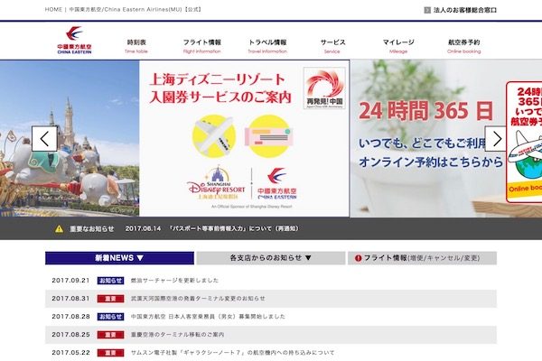Click the yellow warning triangle icon

(59, 228)
